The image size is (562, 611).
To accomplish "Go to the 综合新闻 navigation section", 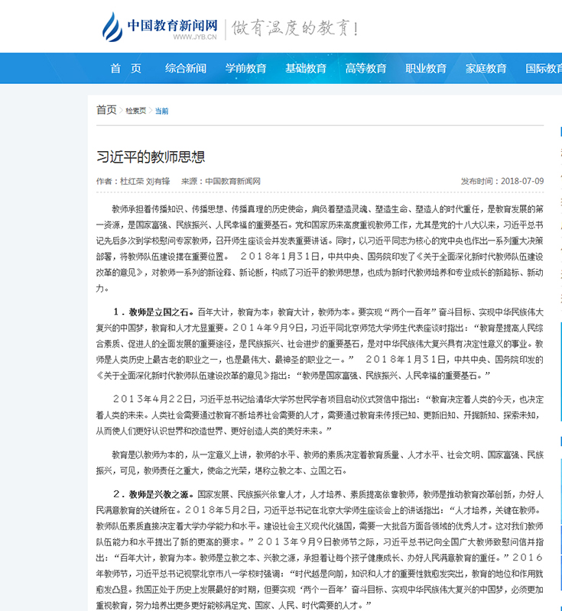I will [x=186, y=68].
